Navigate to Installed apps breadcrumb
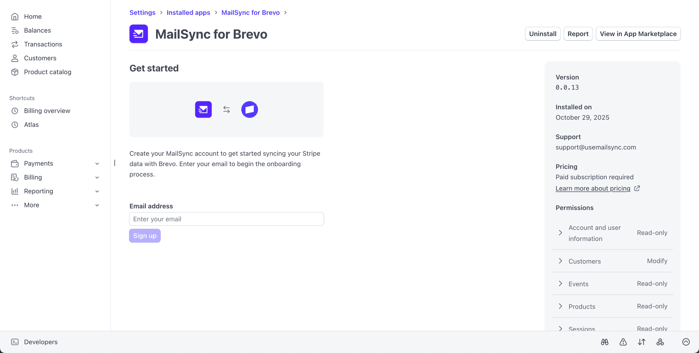The height and width of the screenshot is (353, 699). (188, 12)
